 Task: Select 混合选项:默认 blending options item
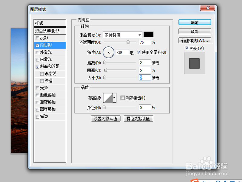tap(50, 31)
